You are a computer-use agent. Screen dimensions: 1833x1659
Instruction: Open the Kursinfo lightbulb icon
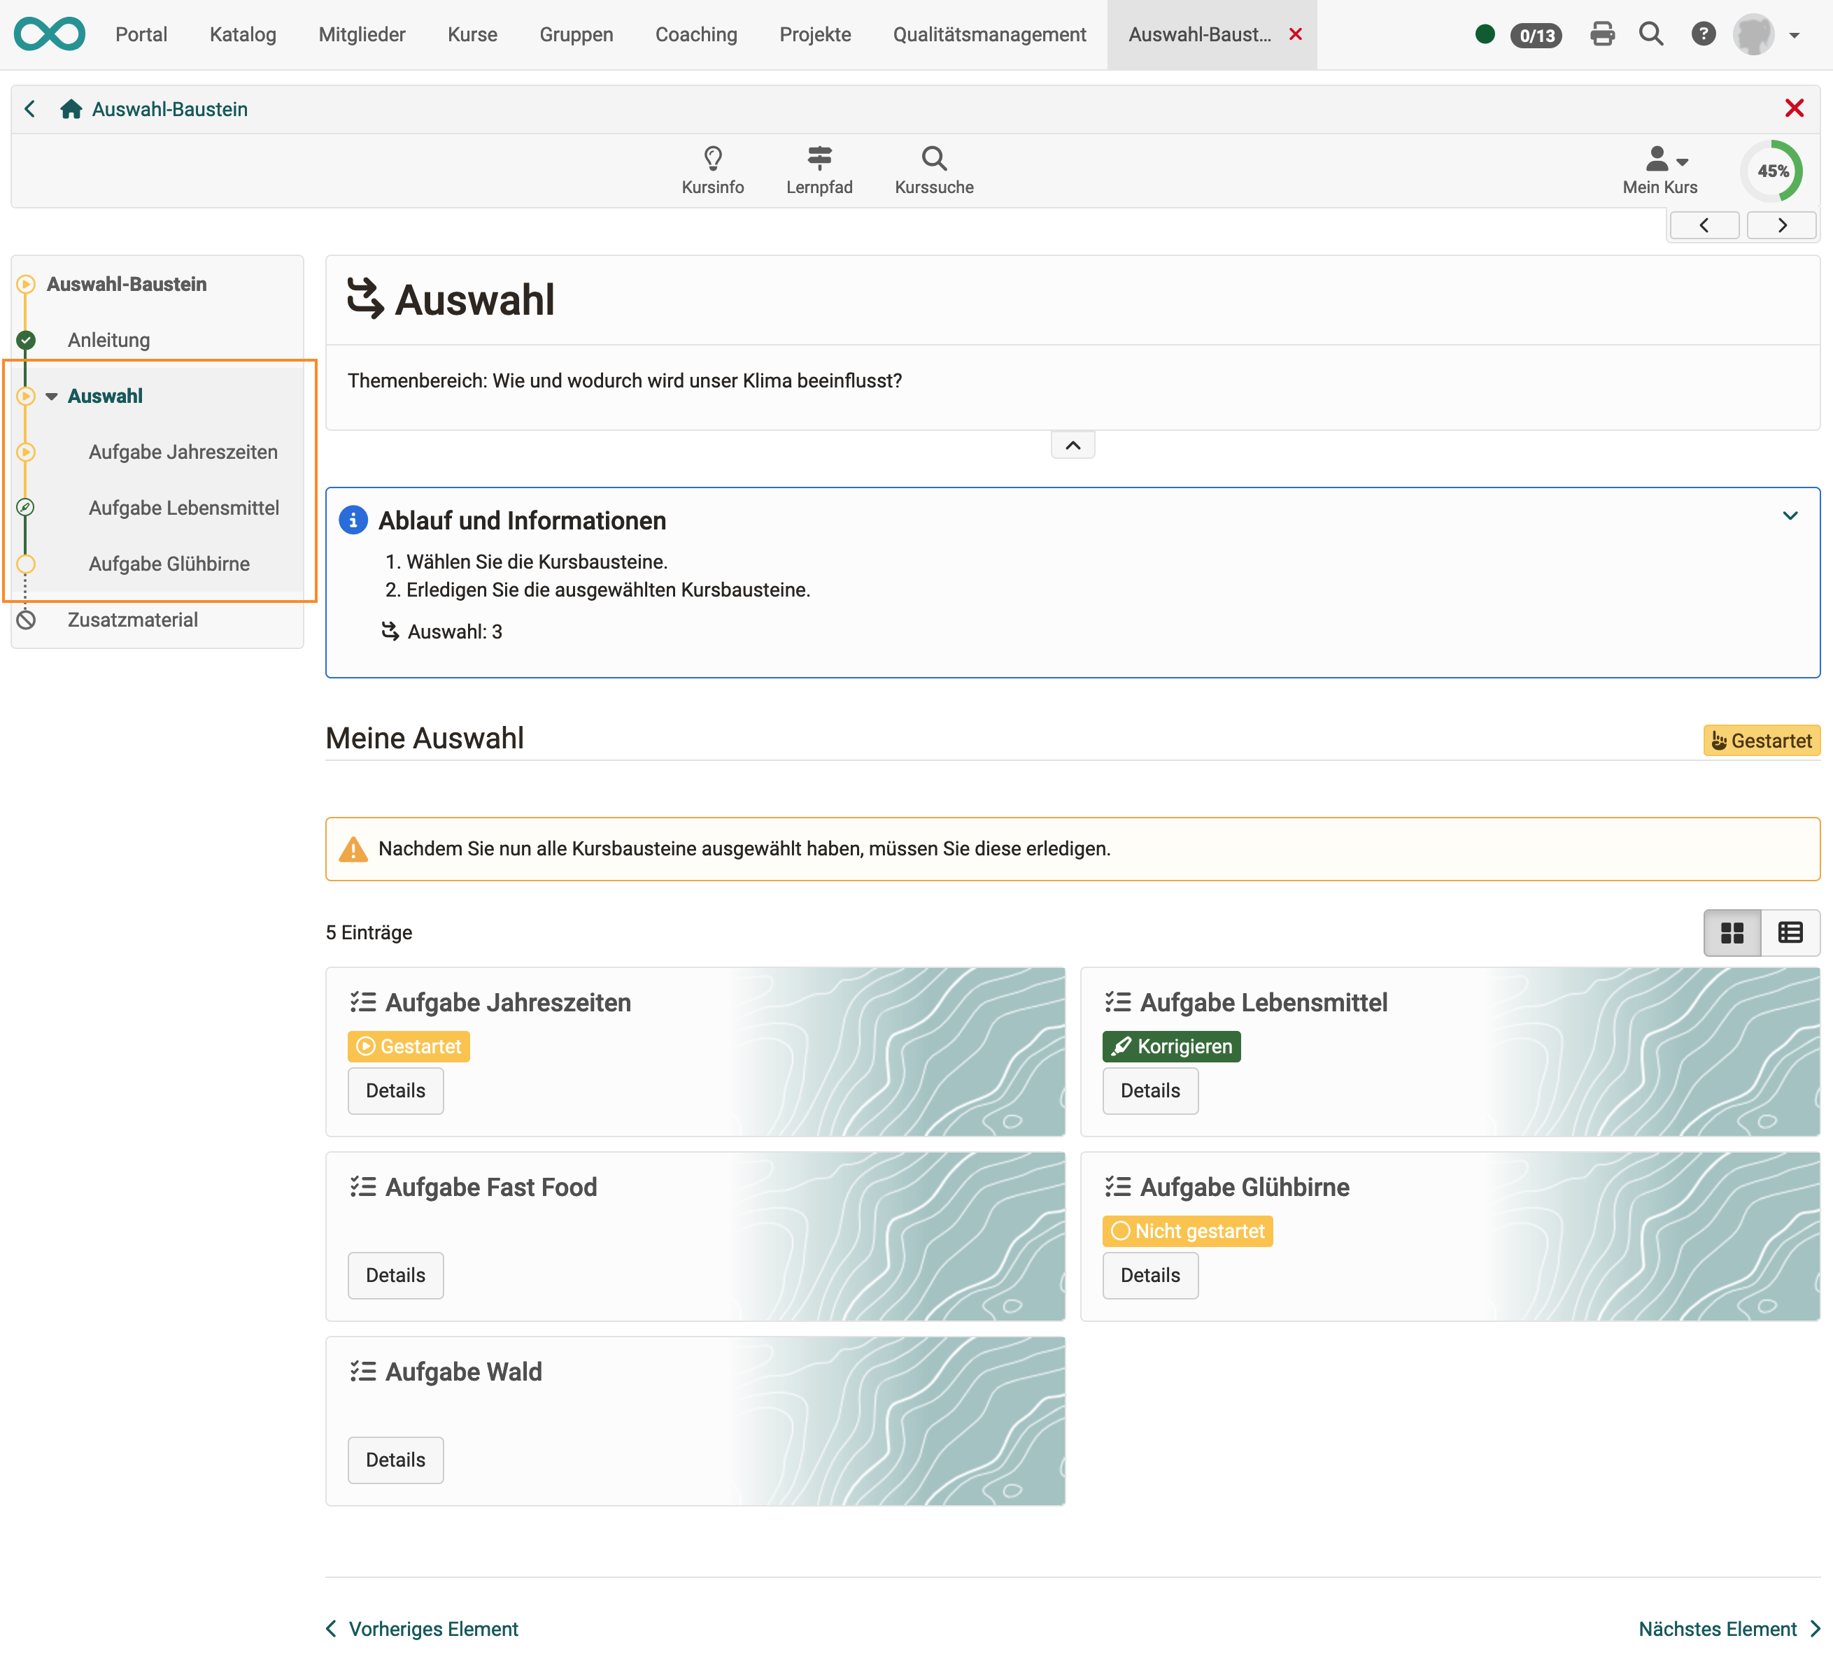712,159
